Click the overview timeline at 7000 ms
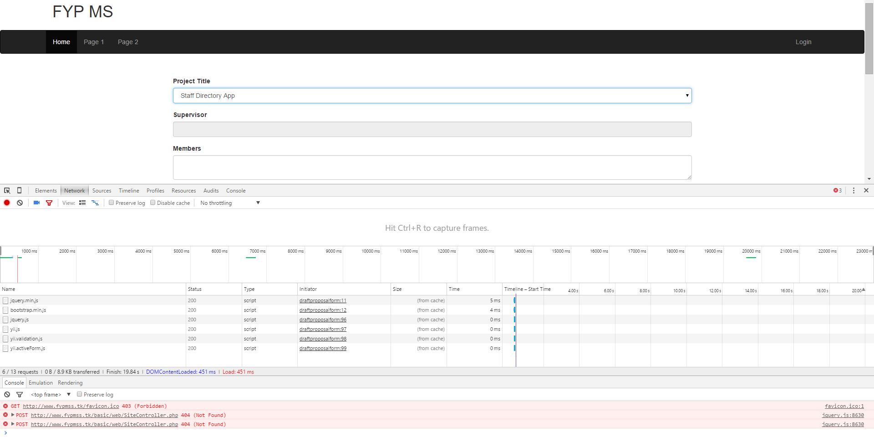The width and height of the screenshot is (874, 447). [258, 251]
